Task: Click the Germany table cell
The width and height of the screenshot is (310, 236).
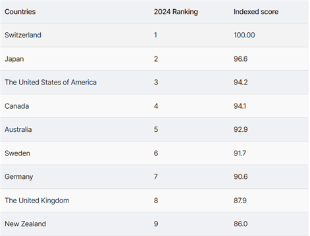Action: click(x=19, y=177)
